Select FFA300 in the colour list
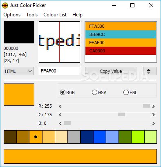 pos(121,26)
